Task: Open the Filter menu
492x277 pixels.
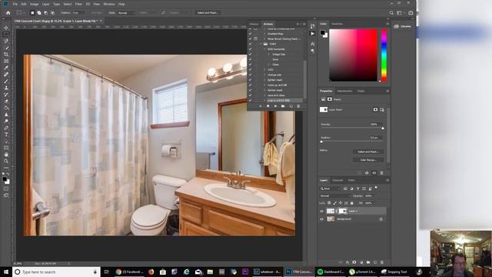Action: (x=78, y=4)
